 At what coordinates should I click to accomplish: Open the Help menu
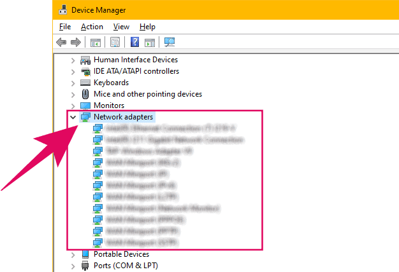(x=147, y=27)
